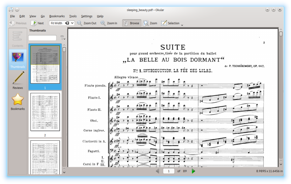This screenshot has width=291, height=184.
Task: Click the Allegro vivace tempo marking
Action: [x=126, y=77]
